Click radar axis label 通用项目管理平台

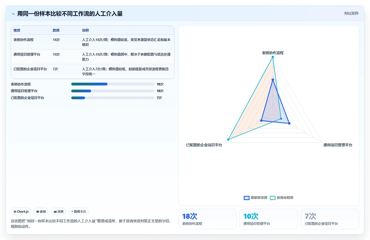(x=338, y=145)
